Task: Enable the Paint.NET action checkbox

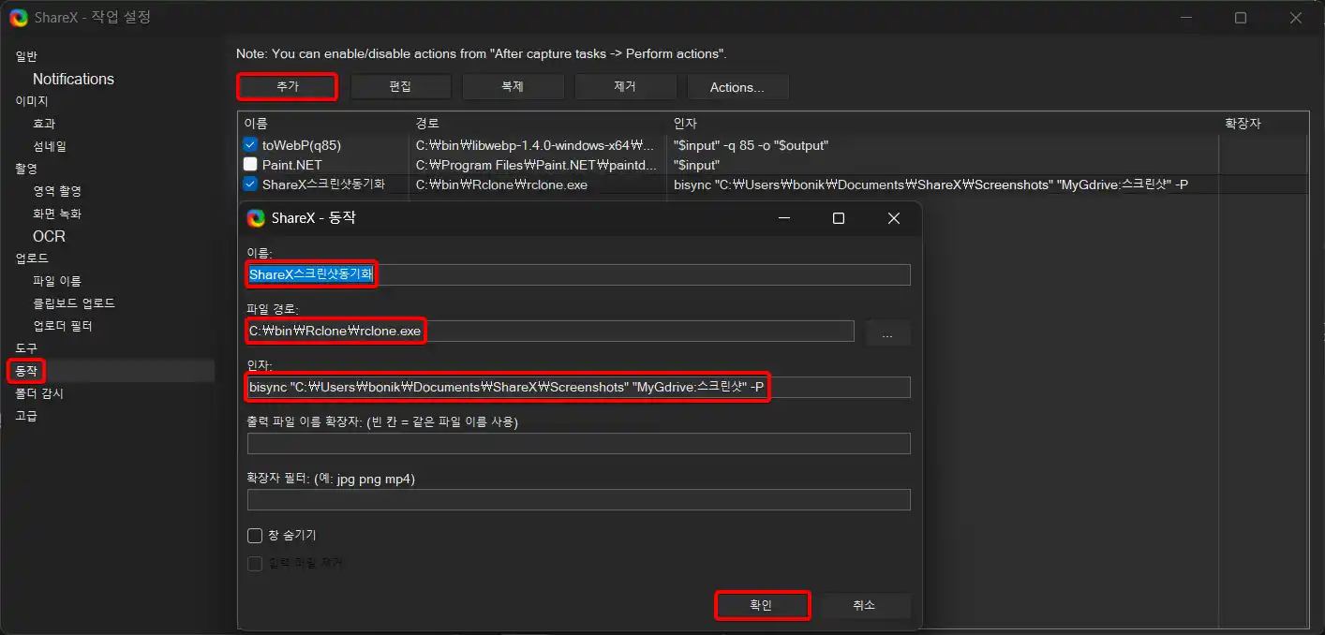Action: click(x=250, y=165)
